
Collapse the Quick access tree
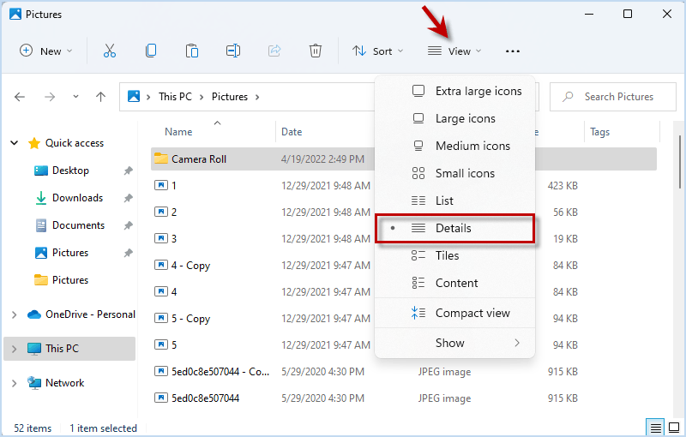(x=15, y=143)
